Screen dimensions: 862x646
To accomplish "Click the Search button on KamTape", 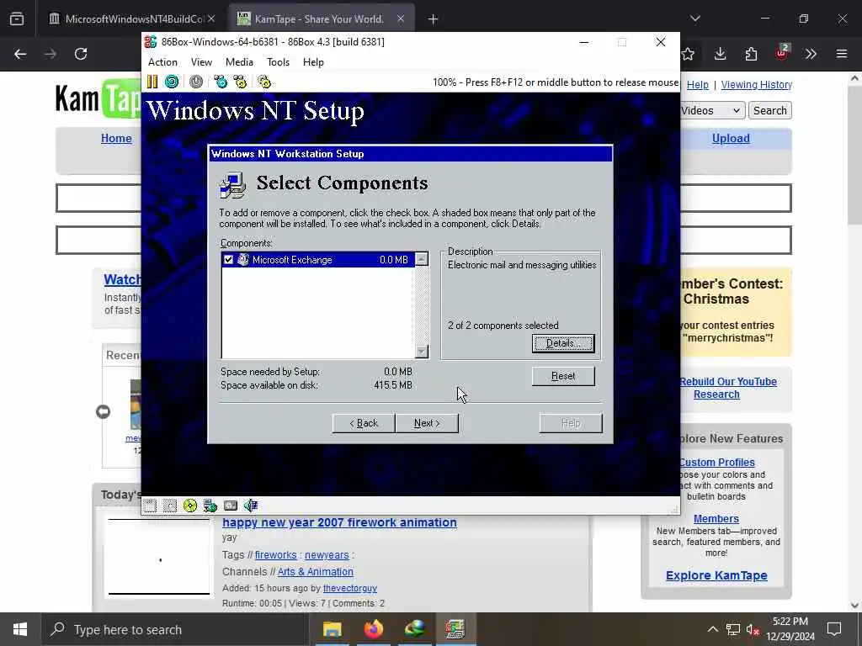I will coord(769,110).
